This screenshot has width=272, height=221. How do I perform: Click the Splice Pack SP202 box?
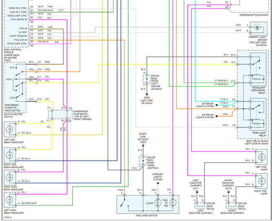[146, 79]
